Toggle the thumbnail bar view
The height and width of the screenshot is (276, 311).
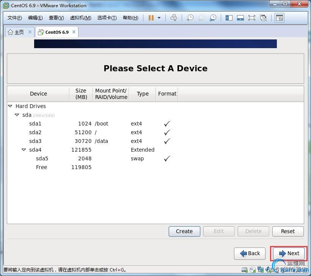click(x=240, y=18)
